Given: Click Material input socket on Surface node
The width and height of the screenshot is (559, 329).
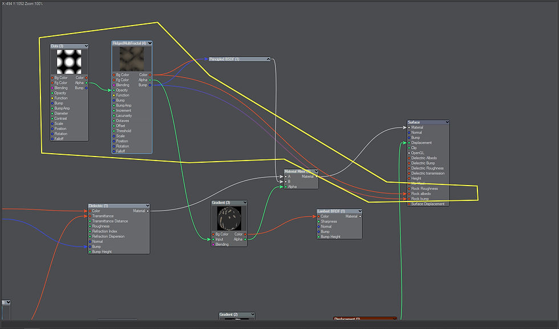Looking at the screenshot, I should [409, 128].
